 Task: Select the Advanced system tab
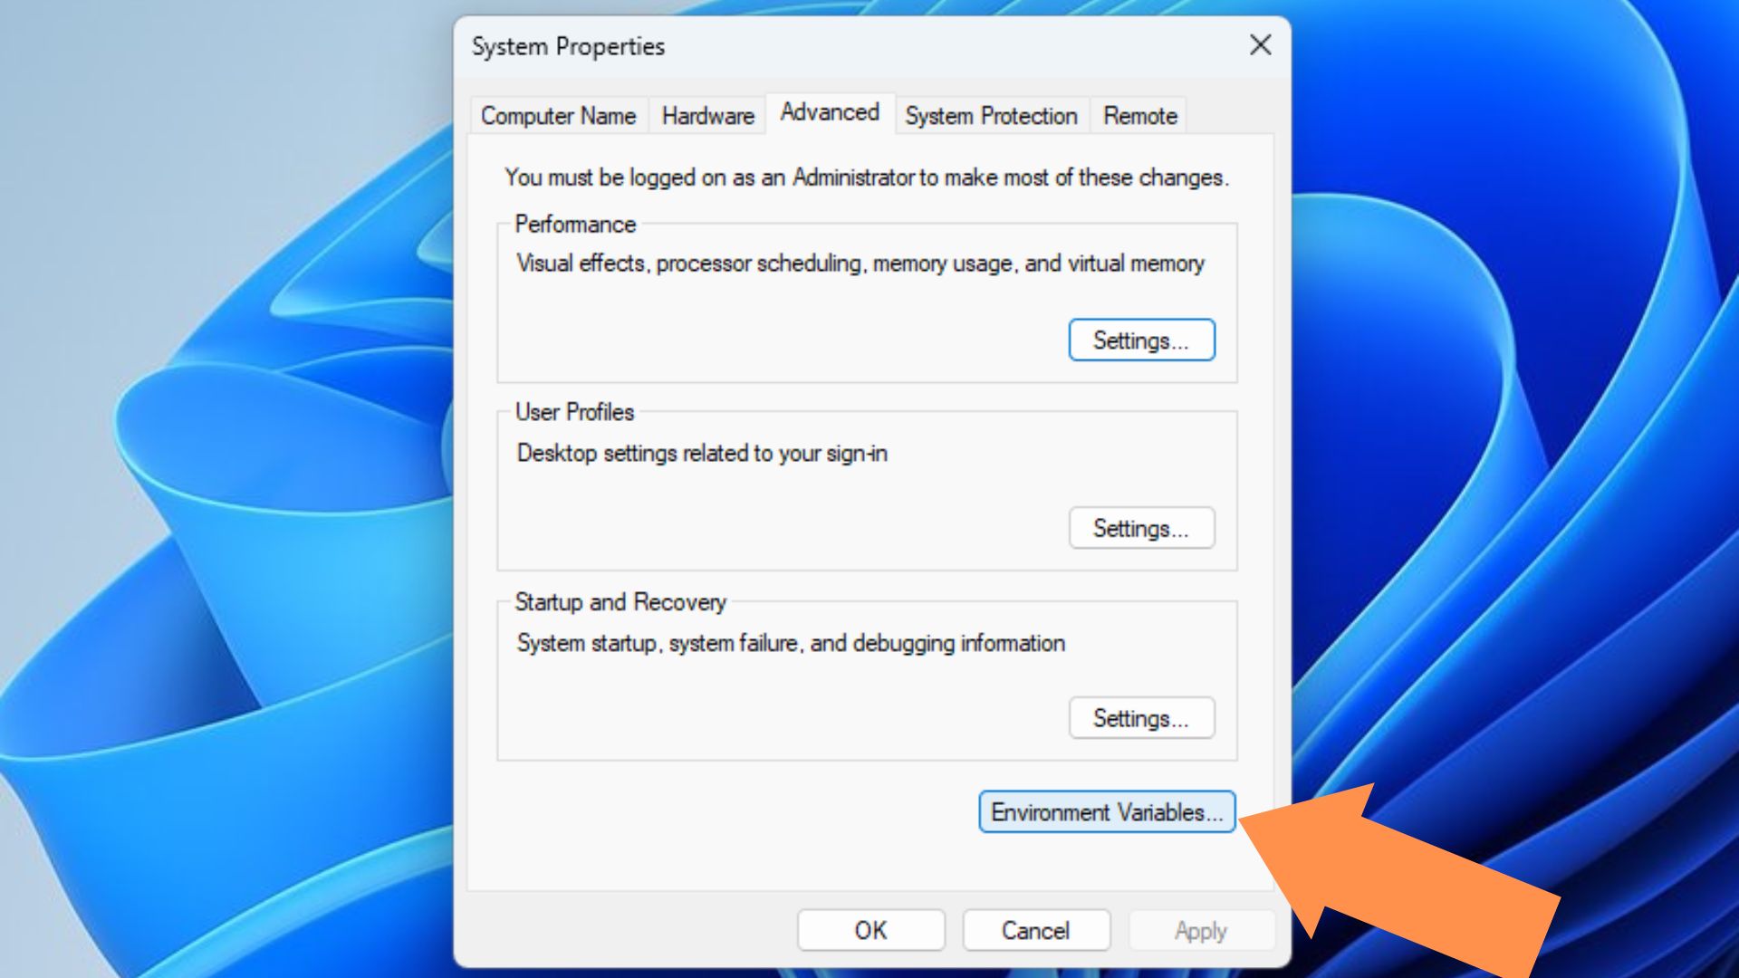[x=829, y=116]
